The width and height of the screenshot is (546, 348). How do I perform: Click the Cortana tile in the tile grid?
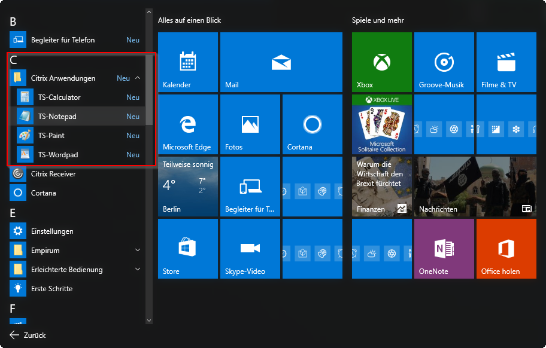coord(313,124)
